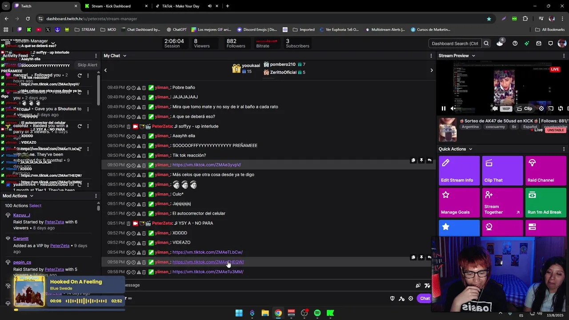Click Manage Goals quick action
The image size is (569, 320).
(459, 203)
